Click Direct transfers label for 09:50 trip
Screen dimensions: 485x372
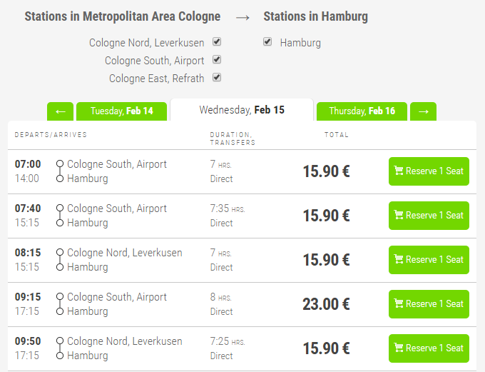[x=221, y=356]
